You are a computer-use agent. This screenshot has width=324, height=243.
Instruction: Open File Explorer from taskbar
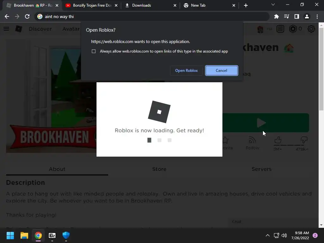[x=24, y=235]
